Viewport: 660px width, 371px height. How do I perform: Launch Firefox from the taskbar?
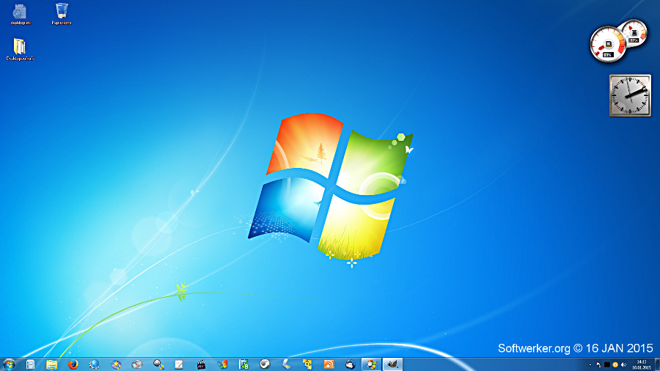[x=73, y=364]
